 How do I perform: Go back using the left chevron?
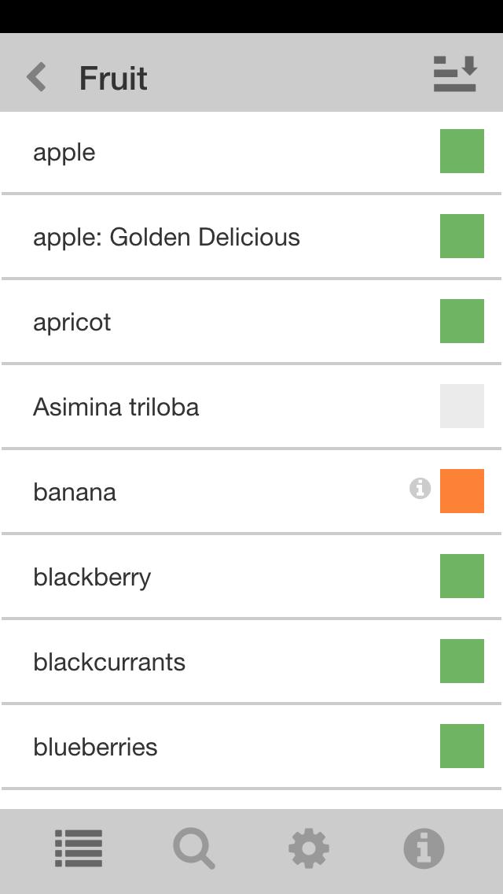pyautogui.click(x=36, y=78)
